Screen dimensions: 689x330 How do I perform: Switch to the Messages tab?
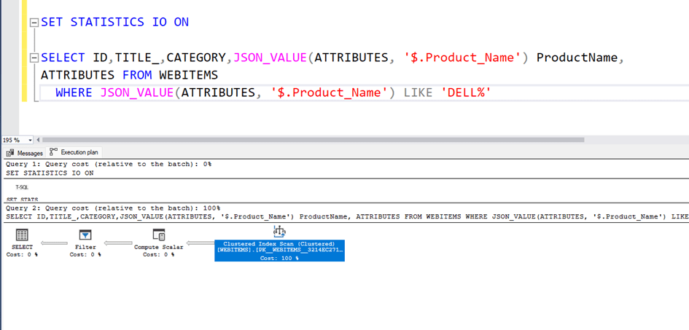pyautogui.click(x=25, y=153)
